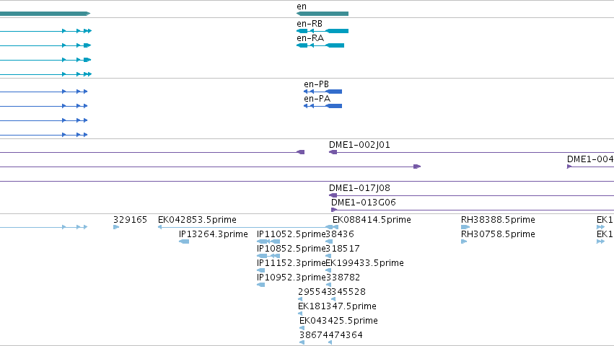
Task: Click the EK043425.5prime EST label
Action: pyautogui.click(x=338, y=321)
